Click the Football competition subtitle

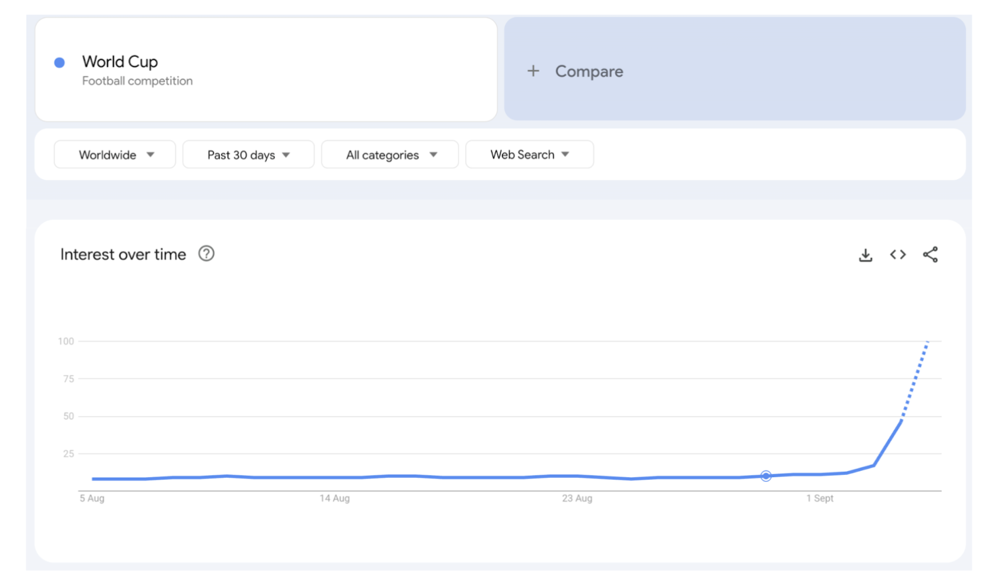pyautogui.click(x=137, y=81)
